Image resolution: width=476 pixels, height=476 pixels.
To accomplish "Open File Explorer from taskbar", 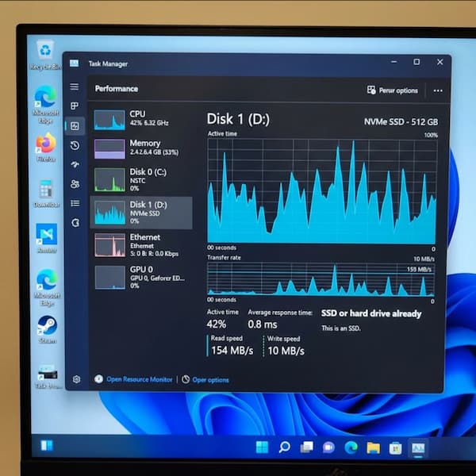I will coord(373,448).
